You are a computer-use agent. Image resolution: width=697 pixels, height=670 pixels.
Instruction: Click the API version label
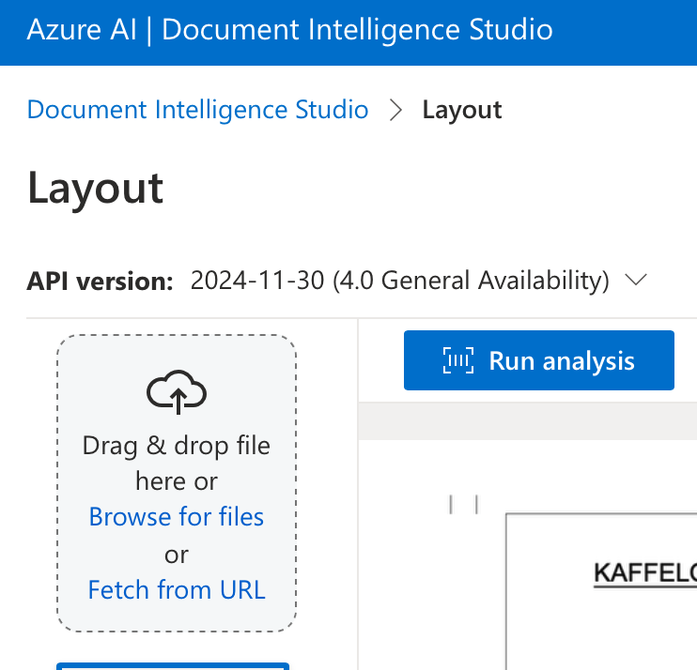(100, 282)
